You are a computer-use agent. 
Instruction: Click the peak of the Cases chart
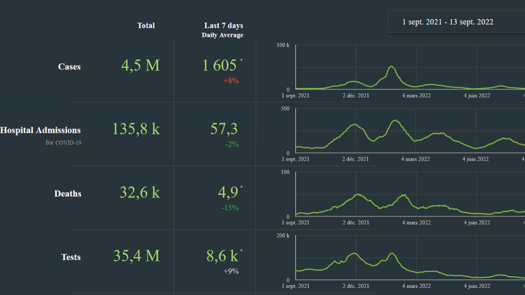[x=391, y=67]
